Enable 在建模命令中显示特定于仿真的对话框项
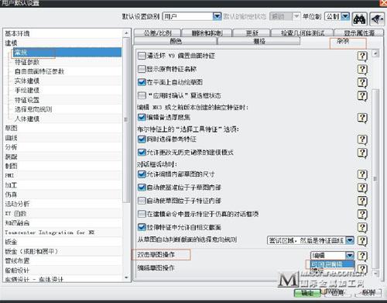Viewport: 387px width, 303px height. pyautogui.click(x=142, y=214)
